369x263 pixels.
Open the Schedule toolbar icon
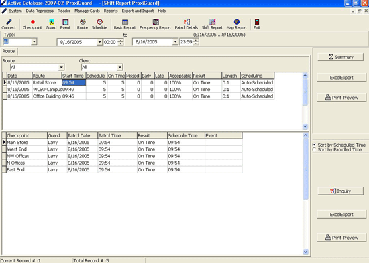click(x=99, y=24)
